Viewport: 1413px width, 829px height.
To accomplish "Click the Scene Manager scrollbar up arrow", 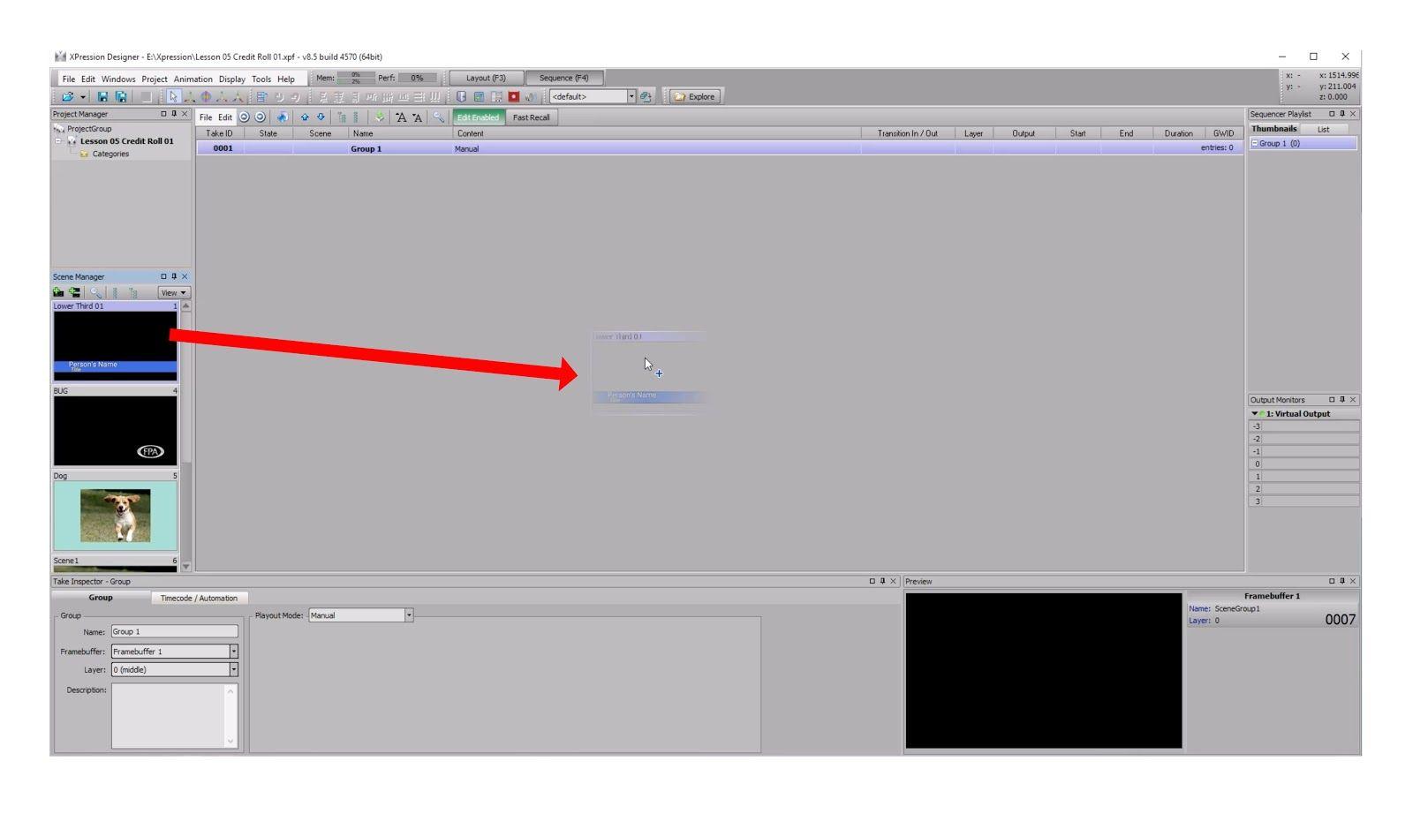I will (x=185, y=306).
